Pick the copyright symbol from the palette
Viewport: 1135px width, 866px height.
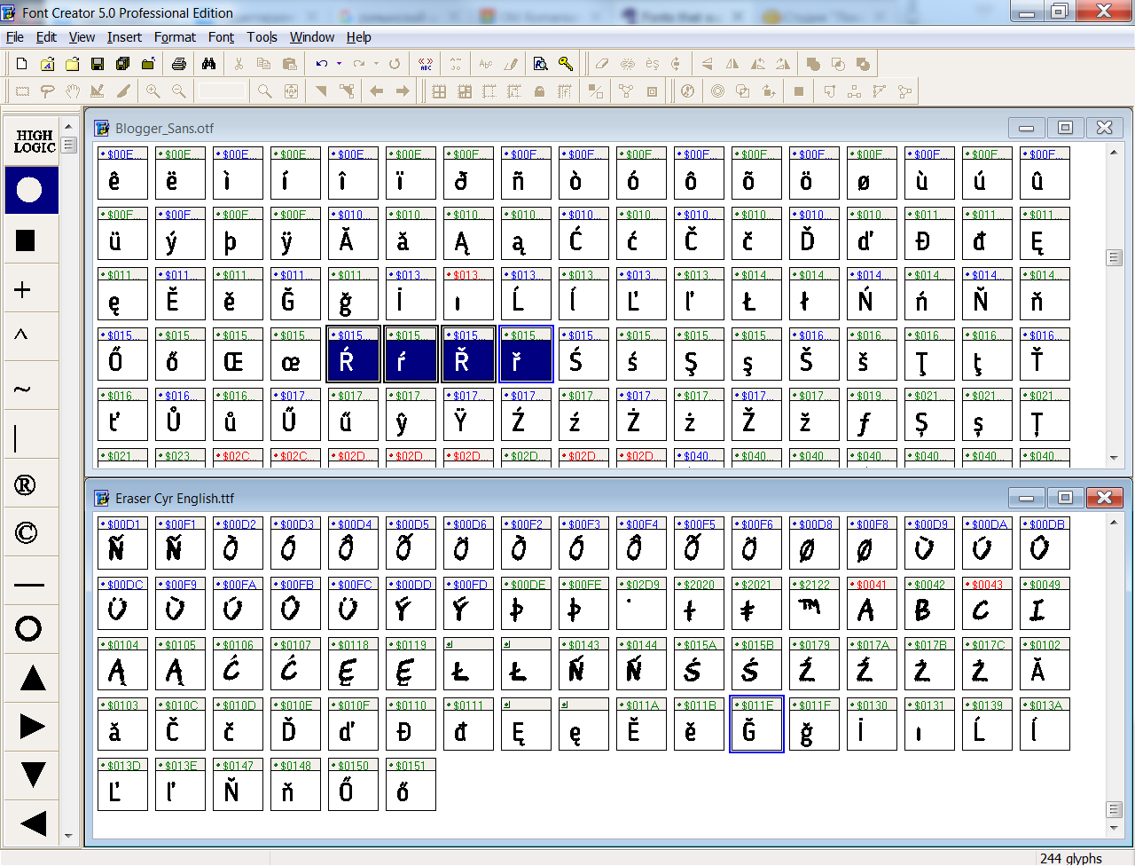click(x=27, y=532)
